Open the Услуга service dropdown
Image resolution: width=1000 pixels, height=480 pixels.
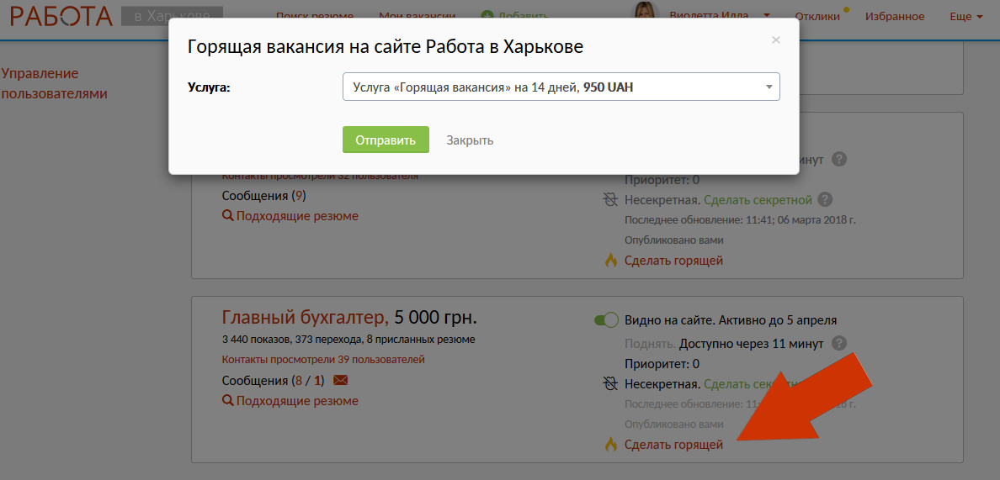pos(561,87)
